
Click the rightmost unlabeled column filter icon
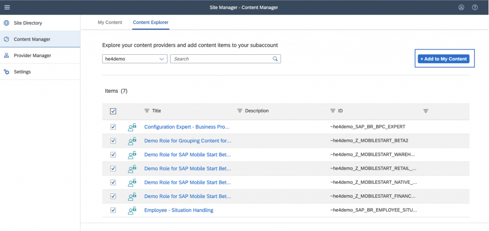[425, 111]
